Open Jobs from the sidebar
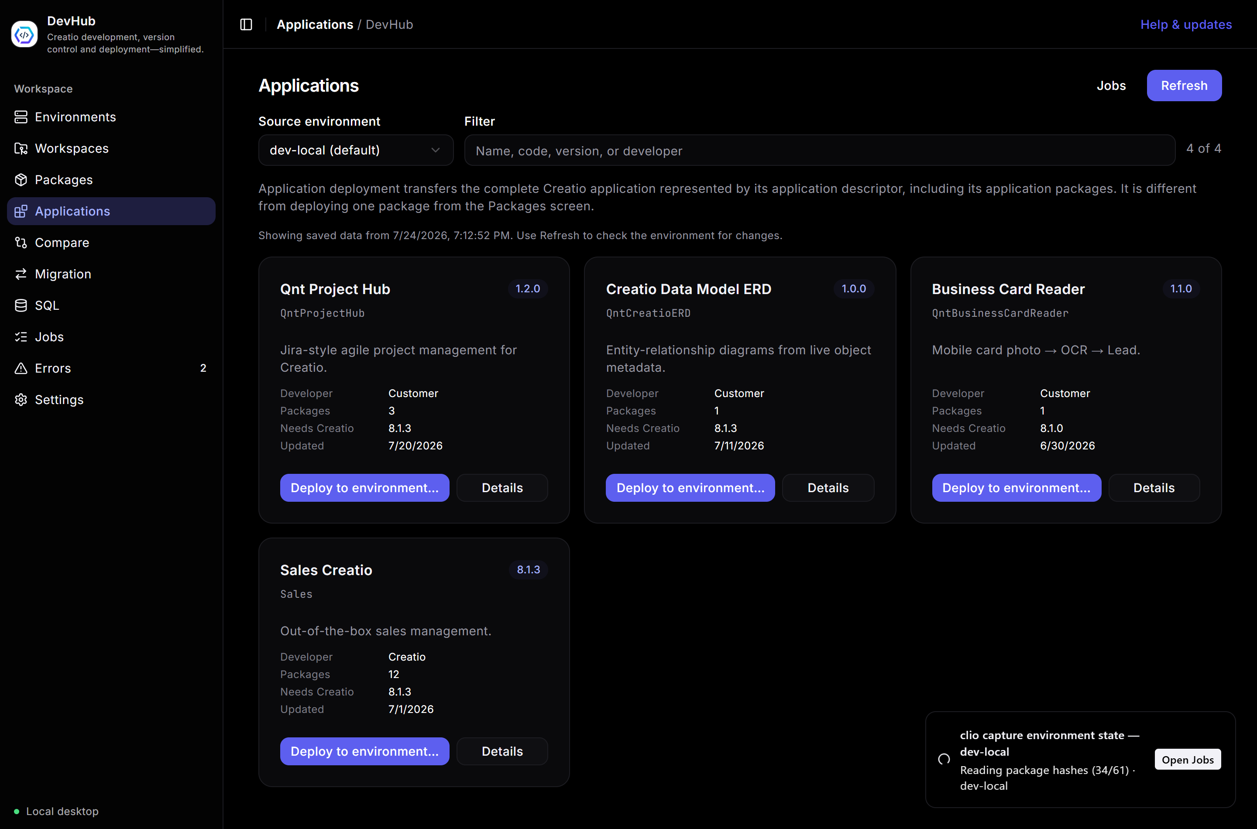The image size is (1257, 829). (111, 337)
